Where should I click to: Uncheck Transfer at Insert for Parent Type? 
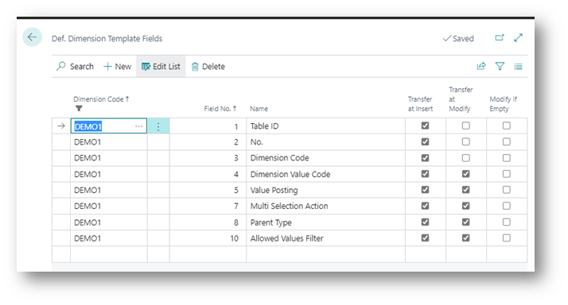[426, 222]
